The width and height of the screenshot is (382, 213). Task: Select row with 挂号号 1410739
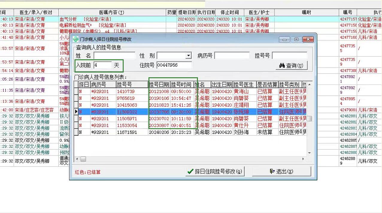click(x=190, y=91)
